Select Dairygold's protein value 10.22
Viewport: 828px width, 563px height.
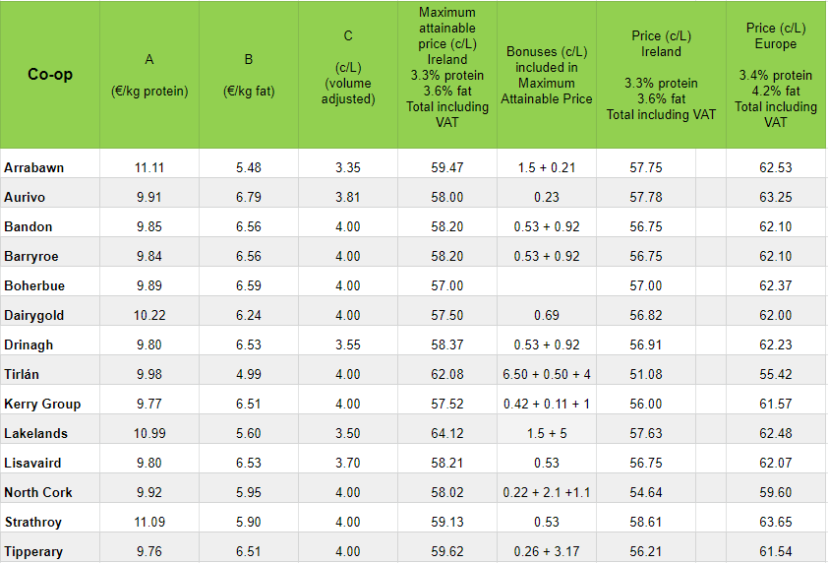click(149, 316)
